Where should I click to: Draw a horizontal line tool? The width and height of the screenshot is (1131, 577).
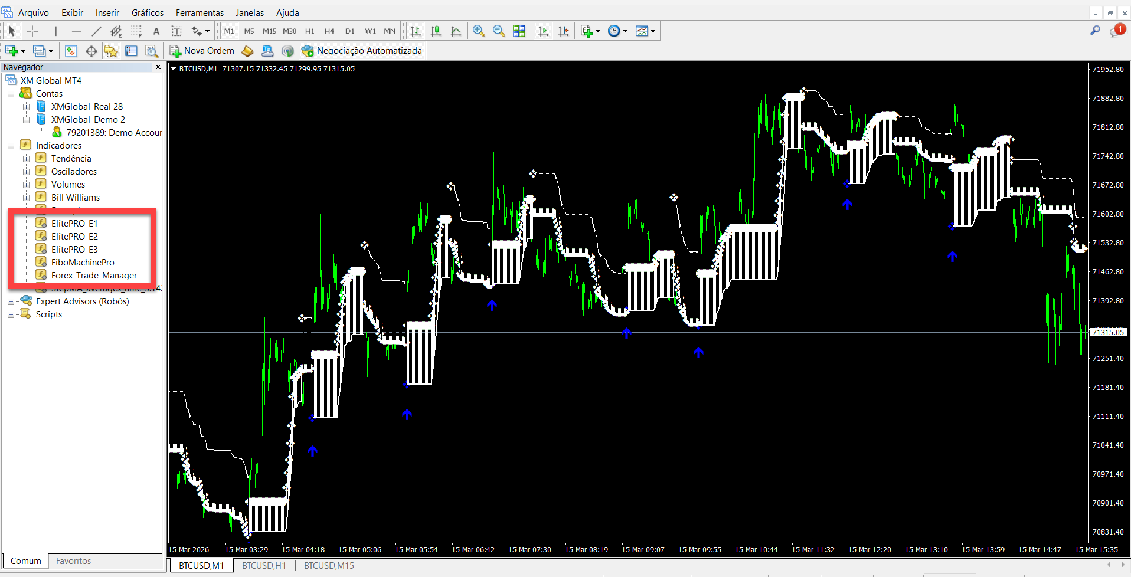click(76, 31)
